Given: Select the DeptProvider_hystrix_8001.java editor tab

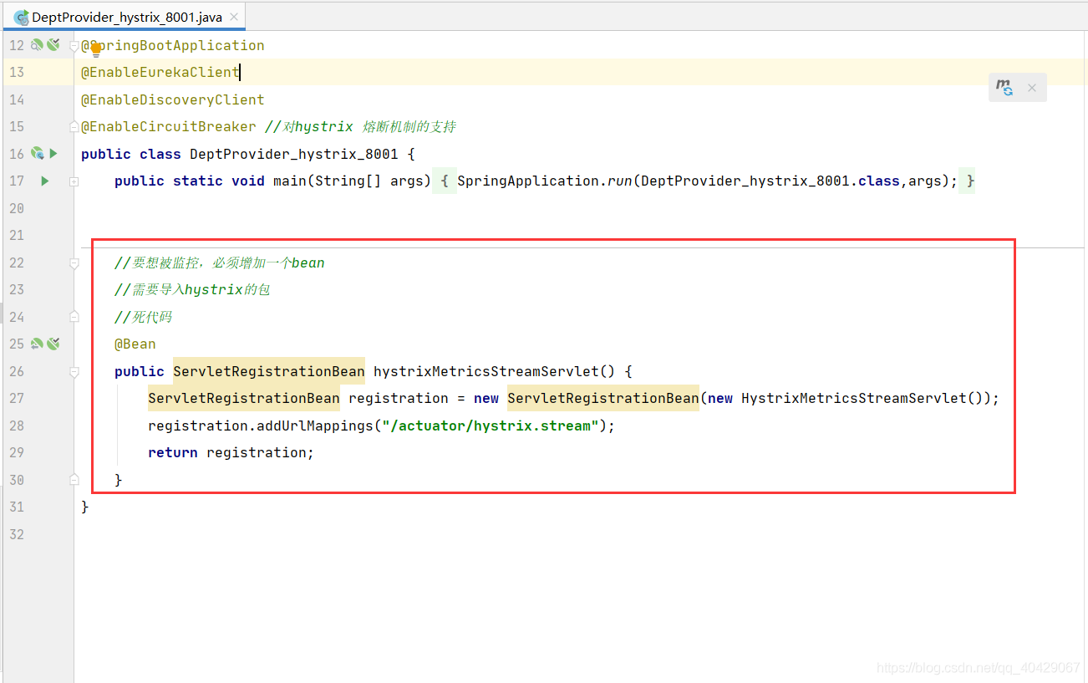Looking at the screenshot, I should (x=125, y=17).
